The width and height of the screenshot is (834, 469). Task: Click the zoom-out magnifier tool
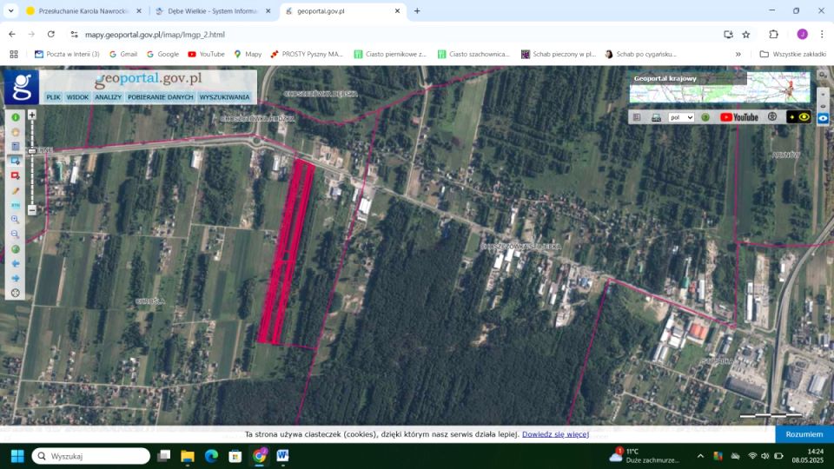[15, 234]
